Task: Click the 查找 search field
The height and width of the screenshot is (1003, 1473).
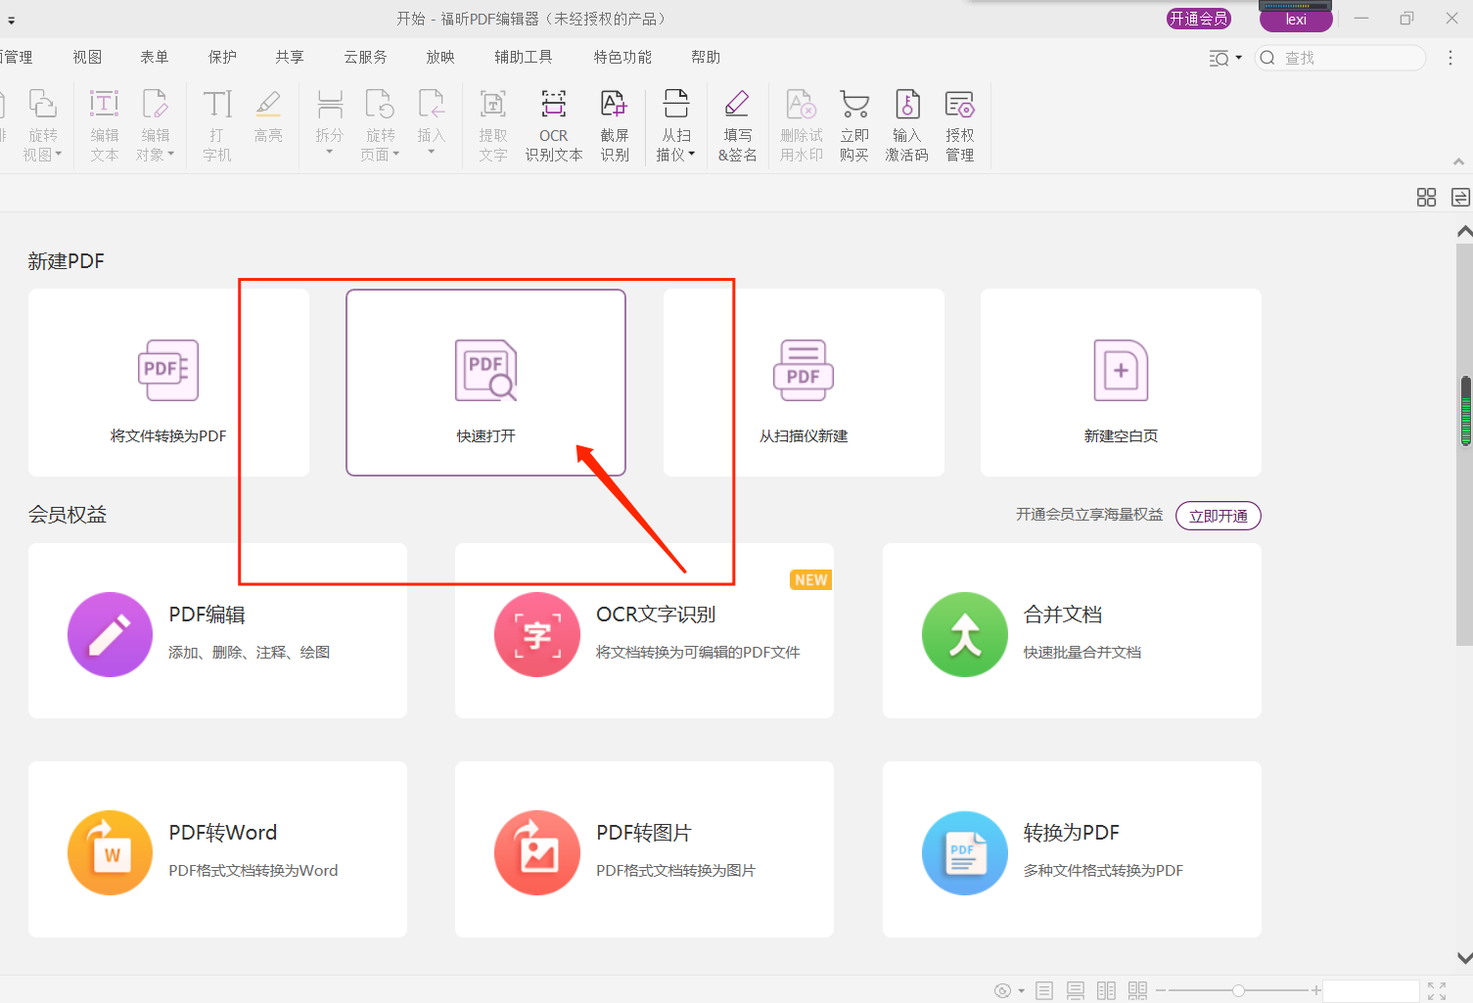Action: coord(1341,58)
